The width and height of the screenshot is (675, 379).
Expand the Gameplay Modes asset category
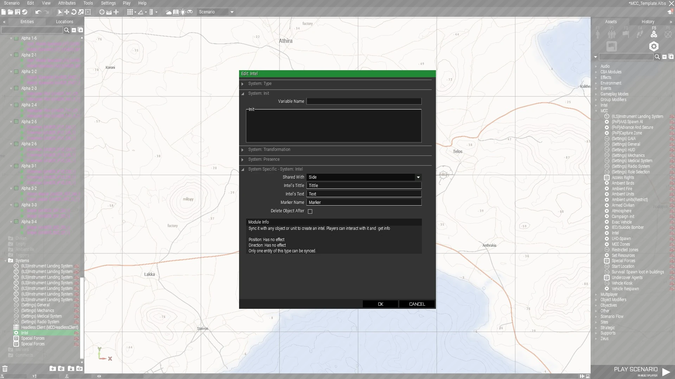614,94
